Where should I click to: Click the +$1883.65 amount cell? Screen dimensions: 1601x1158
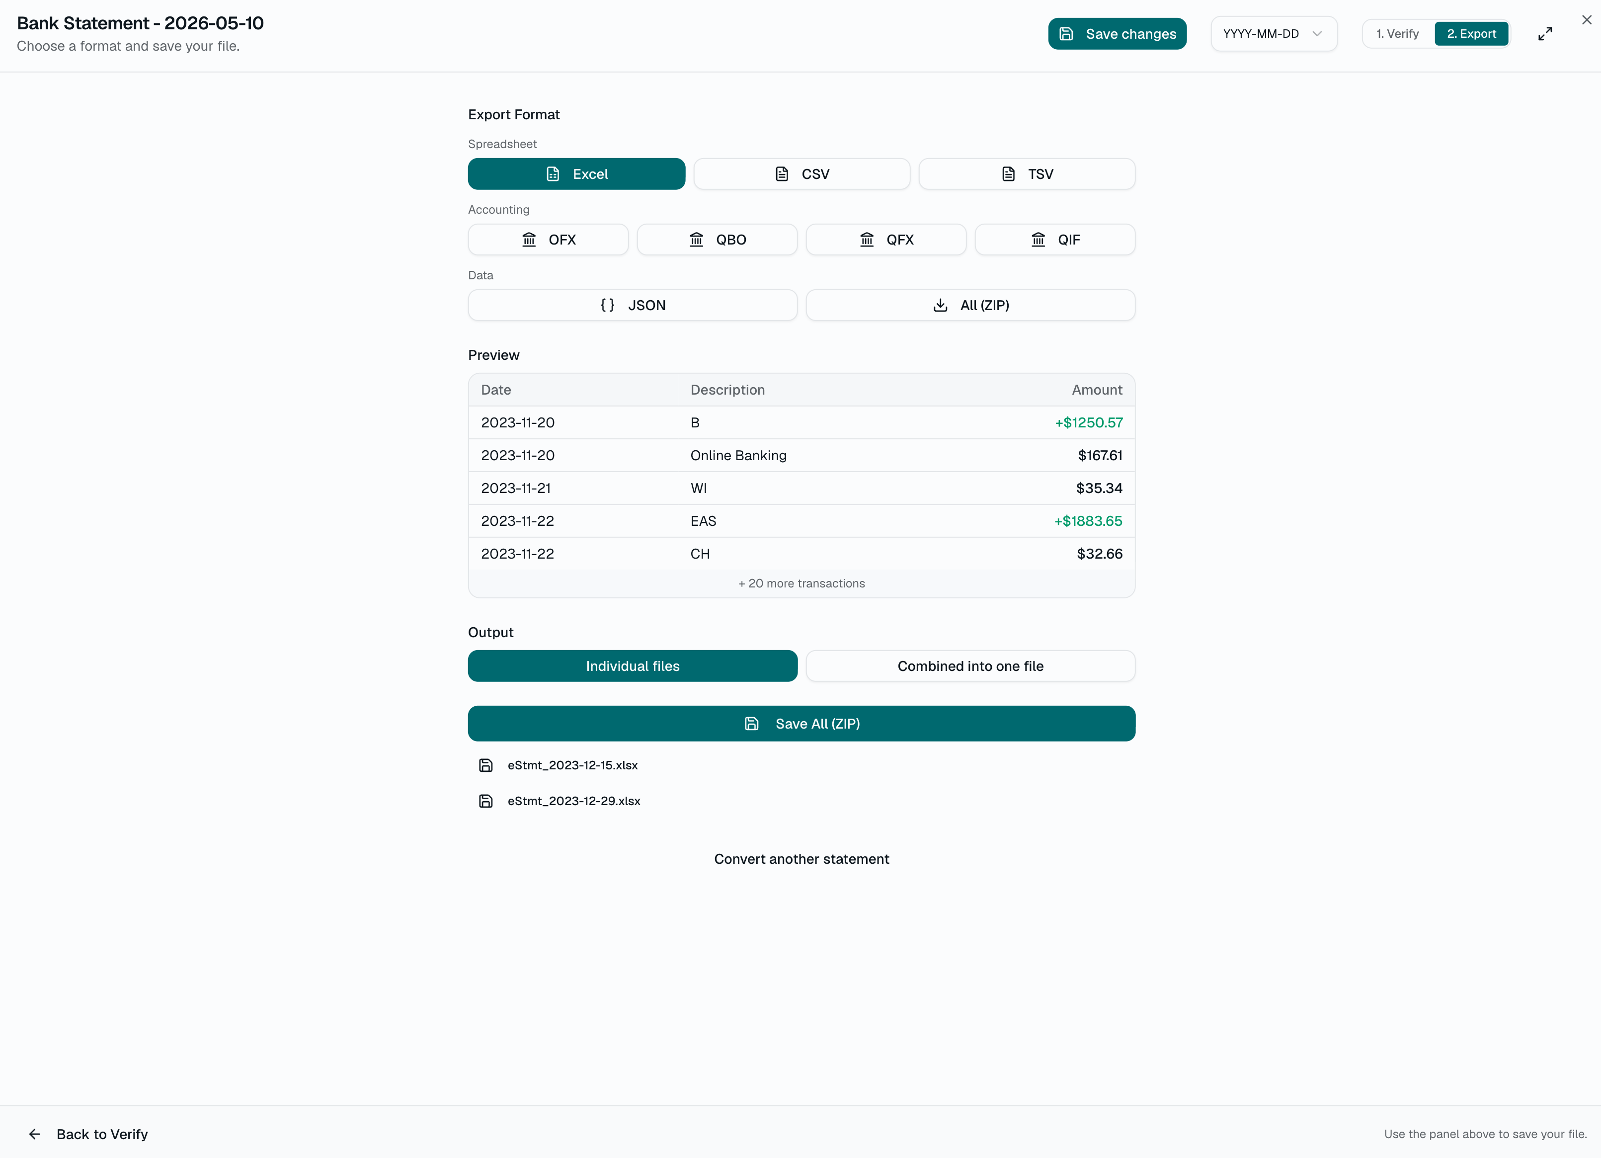(1088, 521)
